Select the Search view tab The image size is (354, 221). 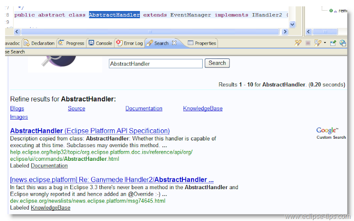[161, 43]
